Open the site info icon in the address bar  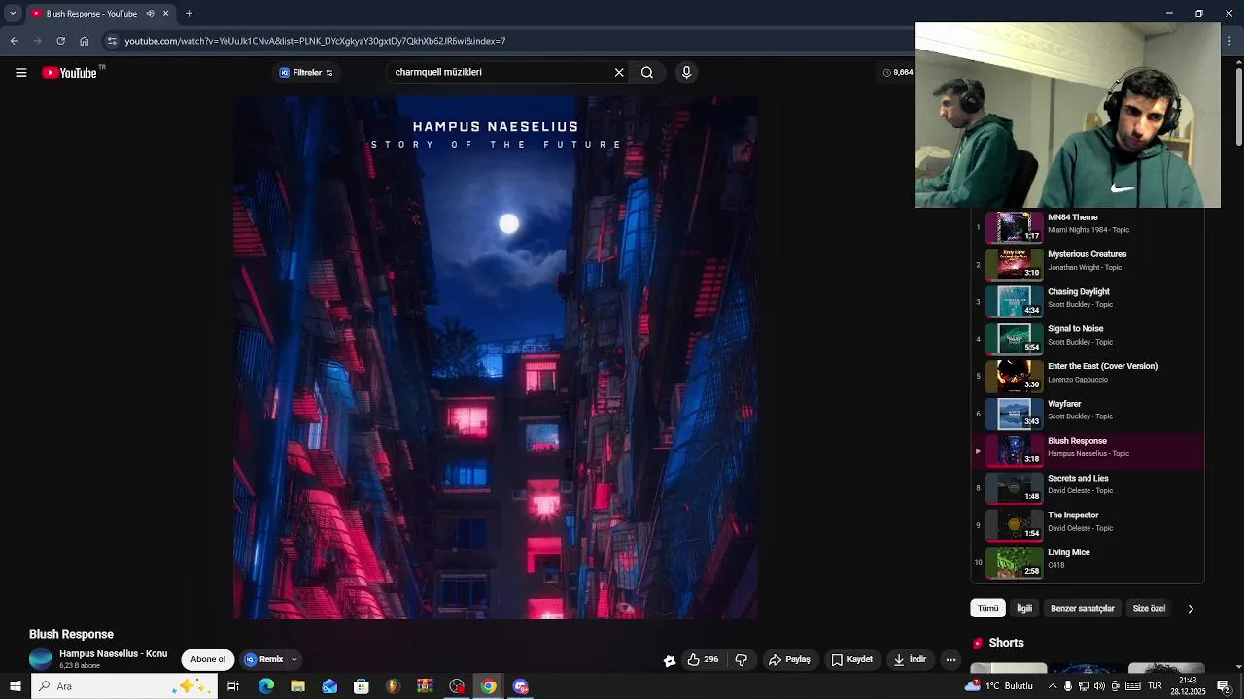112,41
